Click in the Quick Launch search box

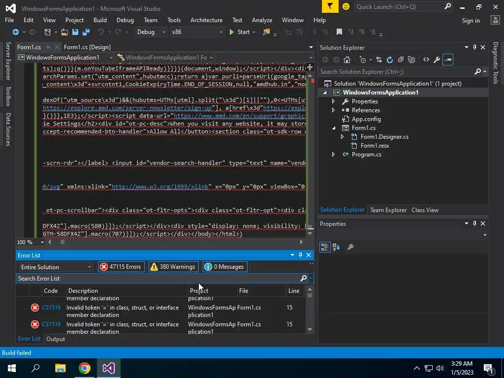pyautogui.click(x=399, y=6)
